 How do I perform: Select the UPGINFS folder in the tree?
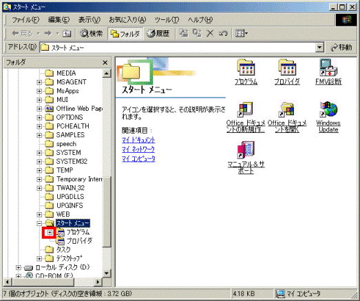coord(64,205)
